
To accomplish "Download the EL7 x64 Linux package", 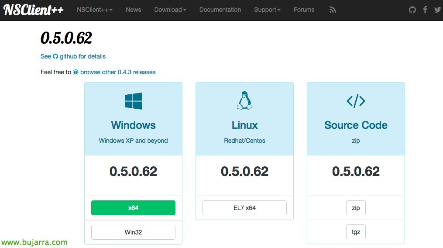I will pos(244,208).
